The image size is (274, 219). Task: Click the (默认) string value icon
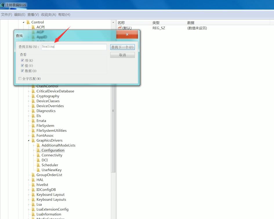(120, 28)
